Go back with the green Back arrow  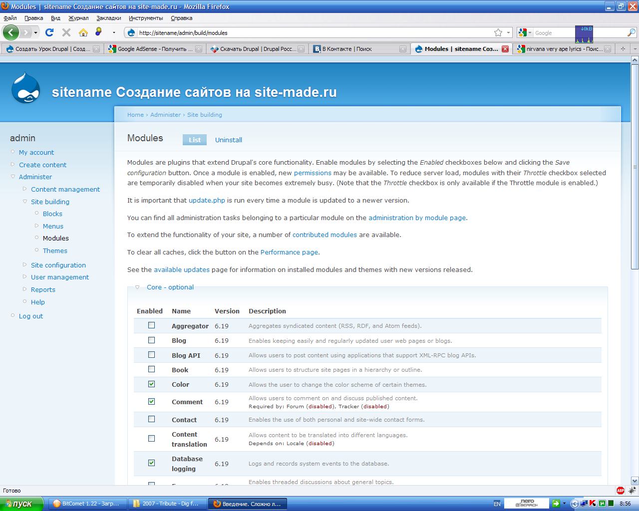(x=11, y=32)
